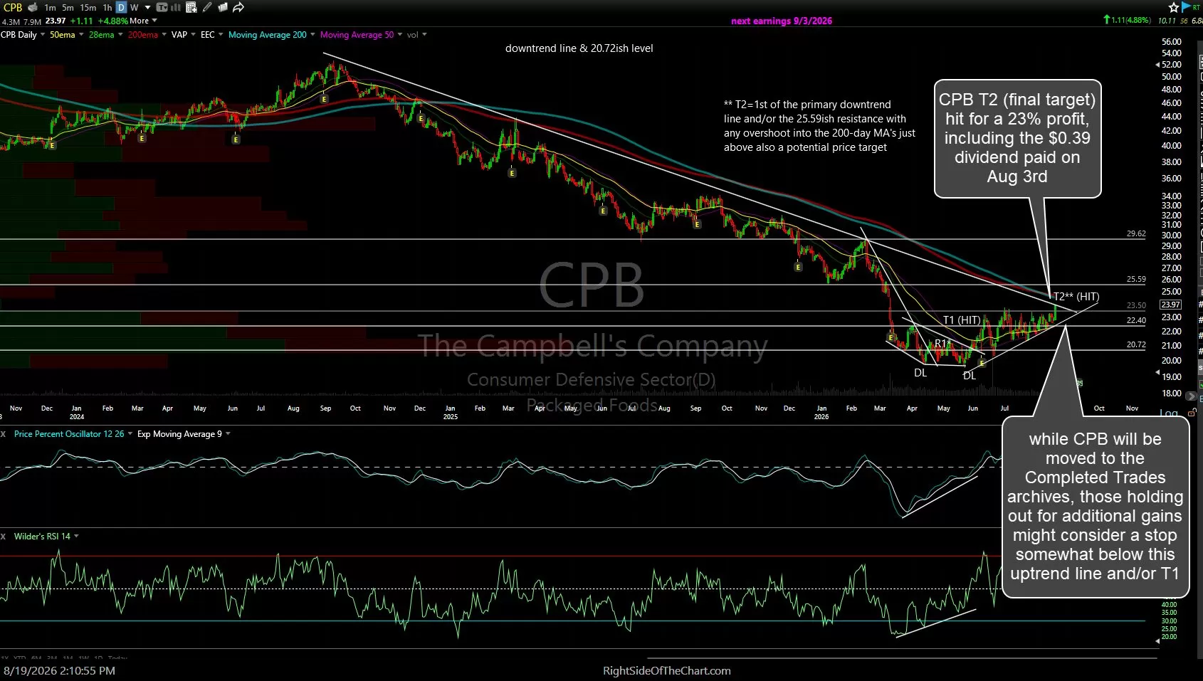Click the +4.88% change value in quote bar
This screenshot has height=681, width=1203.
pyautogui.click(x=113, y=21)
